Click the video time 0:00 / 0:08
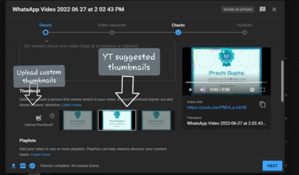 220,90
